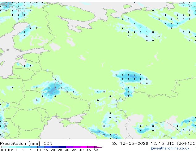Click the "Precipitation [mm] ICON" title
196x151 pixels.
[x=26, y=144]
